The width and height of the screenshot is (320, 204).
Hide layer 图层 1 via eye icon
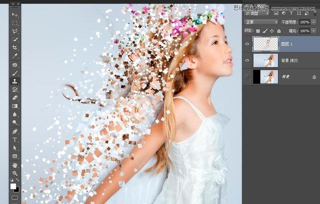point(247,44)
